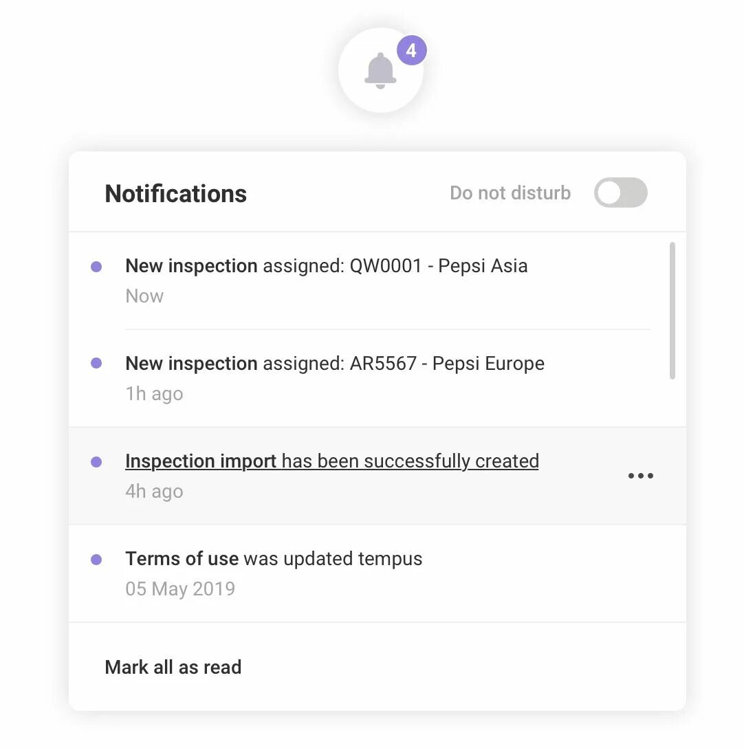Viewport: 744px width, 748px height.
Task: Click unread dot beside Terms of use
Action: [x=96, y=560]
